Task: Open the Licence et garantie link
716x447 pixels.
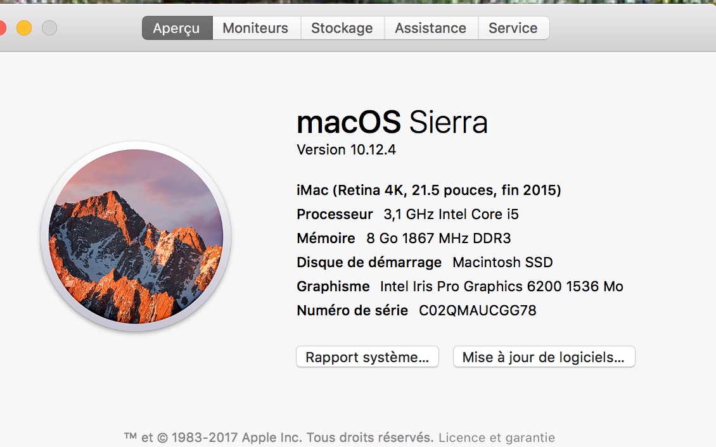Action: [x=497, y=438]
